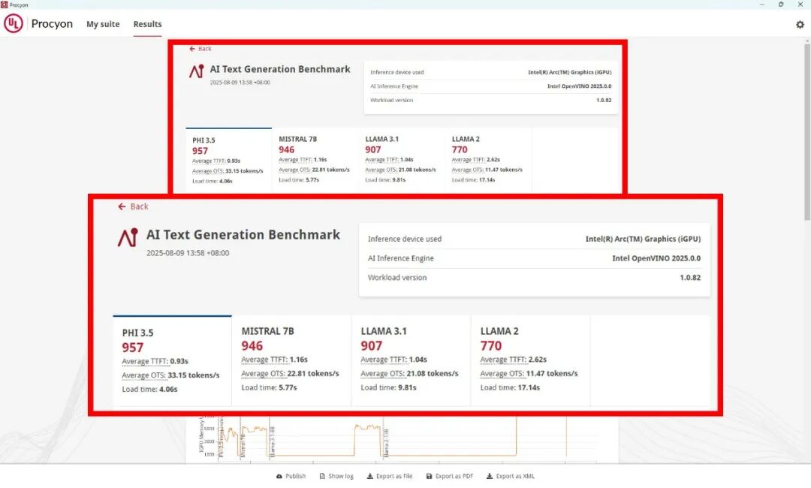
Task: Open the settings gear icon
Action: 800,24
